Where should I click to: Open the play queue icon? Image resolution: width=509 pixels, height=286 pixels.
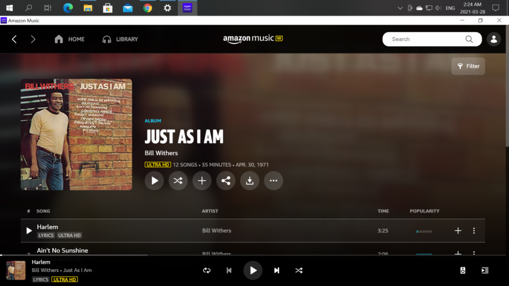485,271
